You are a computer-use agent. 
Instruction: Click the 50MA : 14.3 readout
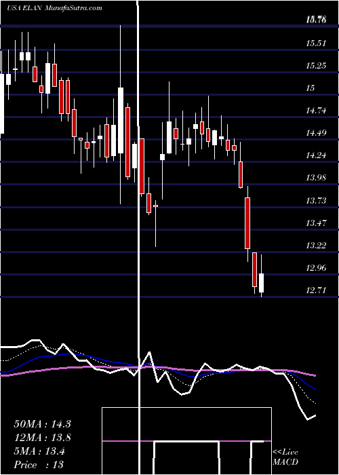click(x=42, y=424)
